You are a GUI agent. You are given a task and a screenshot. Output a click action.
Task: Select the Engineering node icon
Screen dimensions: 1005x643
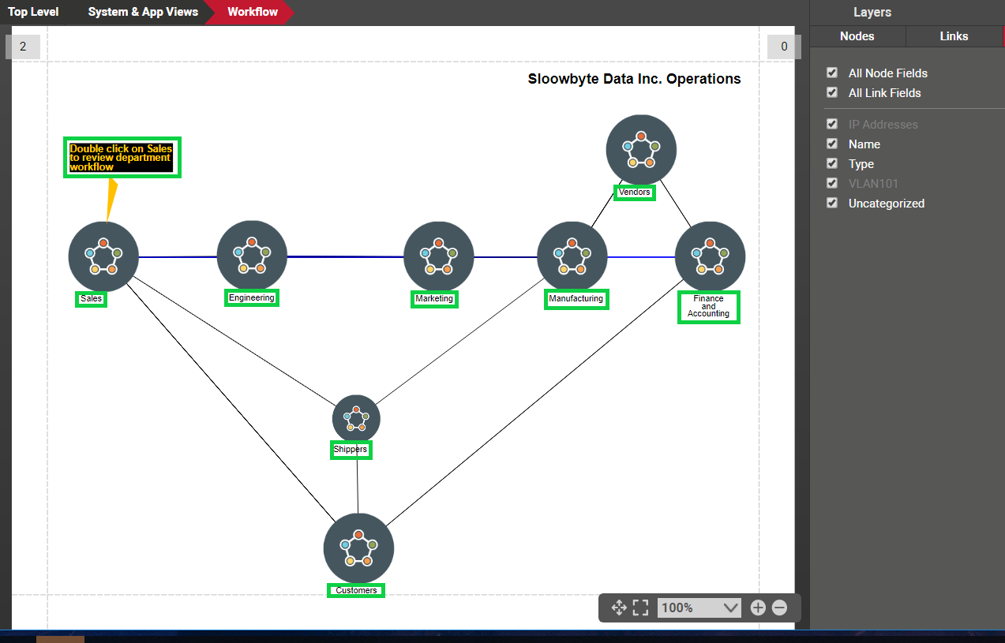tap(252, 256)
